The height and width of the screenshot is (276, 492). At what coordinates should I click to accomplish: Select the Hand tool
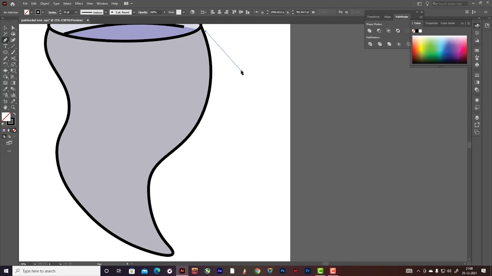tap(5, 107)
